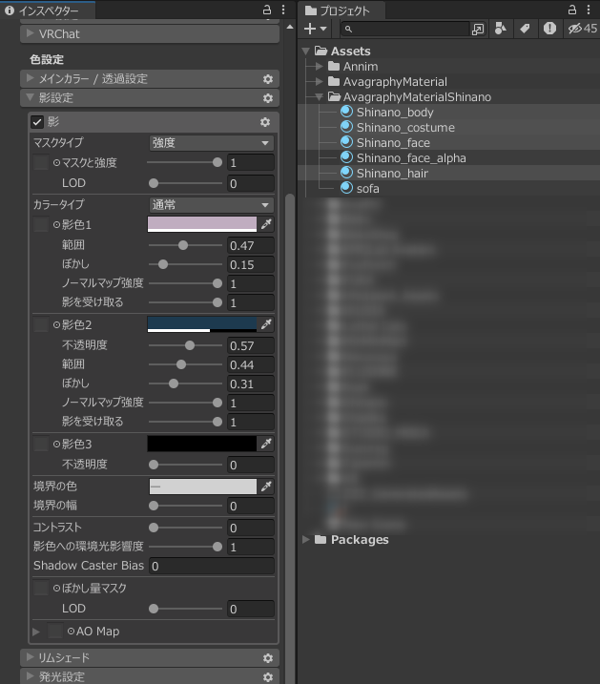Collapse the 影設定 section
The height and width of the screenshot is (684, 600).
pos(31,97)
